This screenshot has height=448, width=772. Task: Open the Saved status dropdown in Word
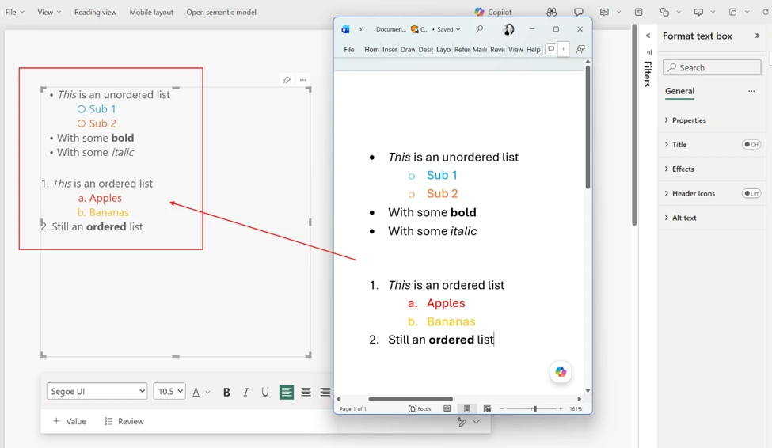pos(448,29)
